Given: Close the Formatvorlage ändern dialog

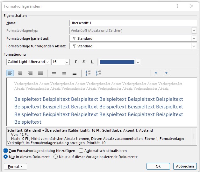Looking at the screenshot, I should pos(192,6).
